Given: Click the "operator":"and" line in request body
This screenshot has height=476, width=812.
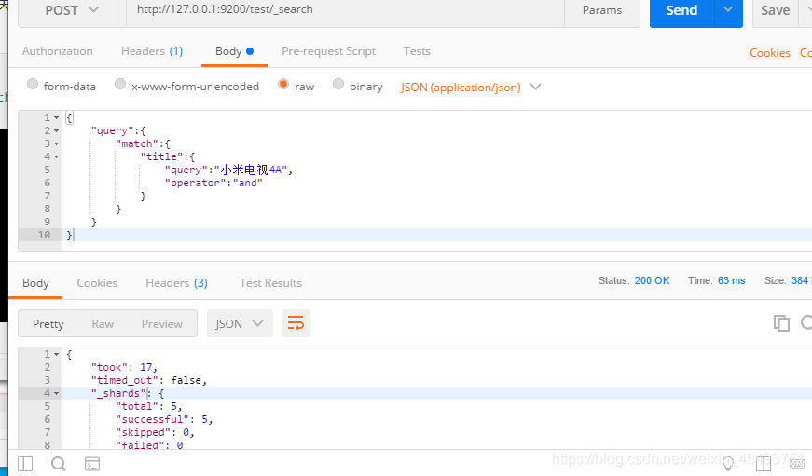Looking at the screenshot, I should click(213, 183).
